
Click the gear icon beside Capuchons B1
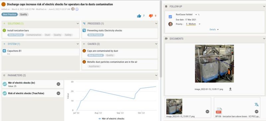(4, 51)
